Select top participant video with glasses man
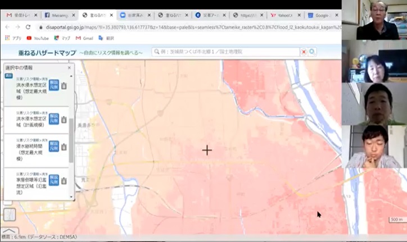This screenshot has width=407, height=242. [x=374, y=20]
